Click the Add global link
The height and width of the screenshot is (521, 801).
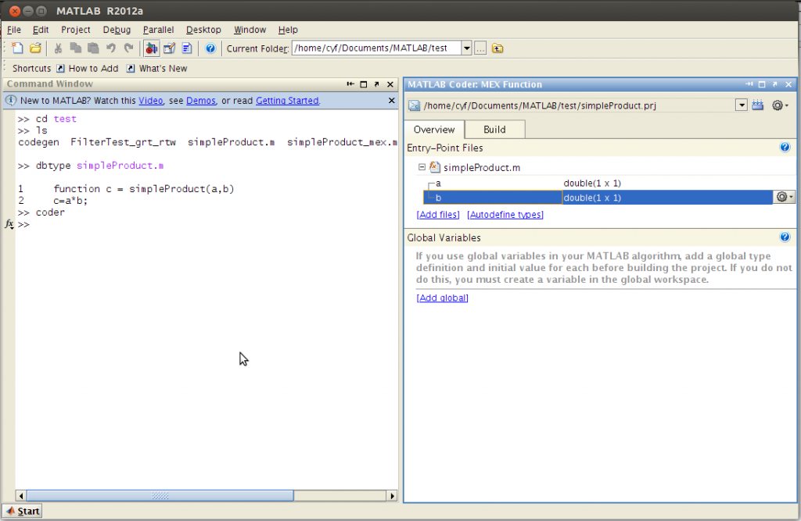click(x=442, y=298)
